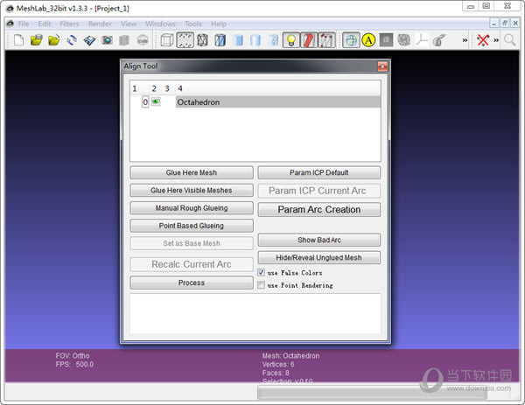
Task: Import mesh using the folder arrow icon
Action: point(54,40)
